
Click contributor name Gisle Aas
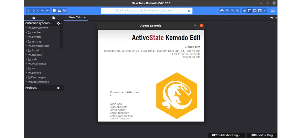point(116,104)
